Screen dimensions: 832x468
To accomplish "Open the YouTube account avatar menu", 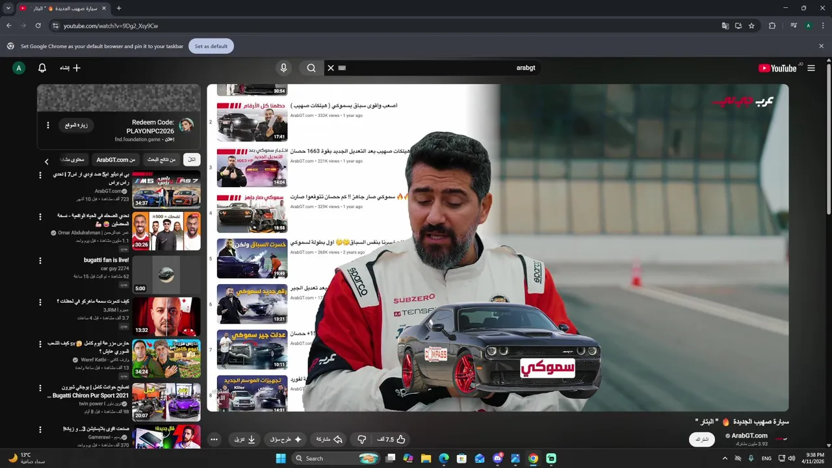I will click(x=19, y=68).
